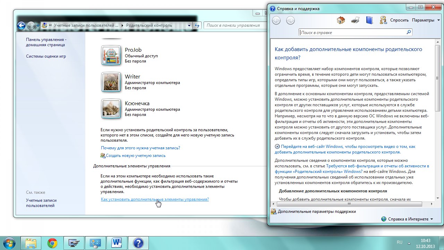
Task: Open 'Почему для этого нужна учетная запись?' link
Action: (x=140, y=148)
